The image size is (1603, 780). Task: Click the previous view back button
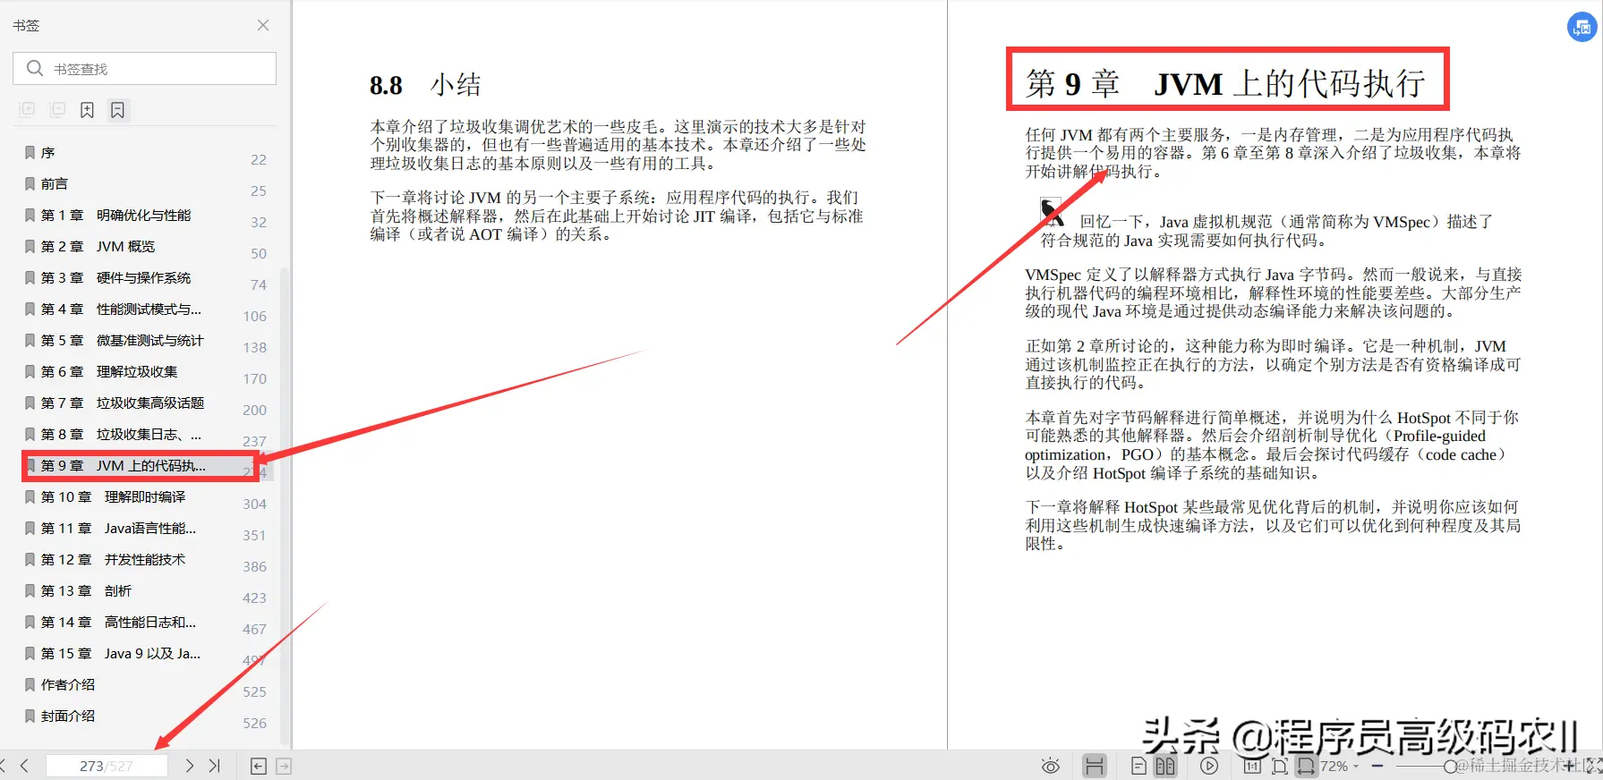[x=259, y=766]
